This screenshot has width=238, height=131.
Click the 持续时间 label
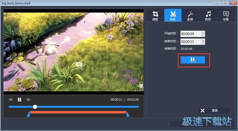171,49
